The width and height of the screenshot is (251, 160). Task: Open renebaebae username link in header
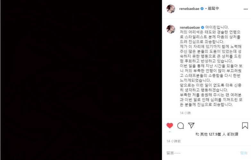click(x=189, y=9)
